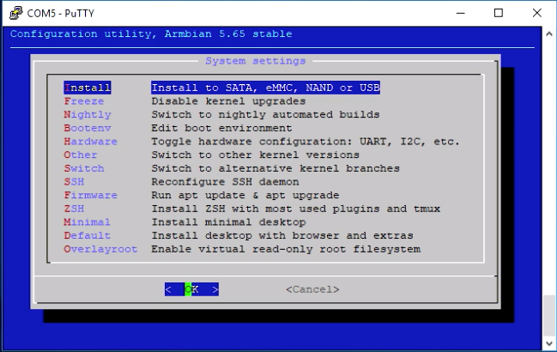Click 'Install minimal desktop' description
Image resolution: width=557 pixels, height=352 pixels.
point(228,222)
